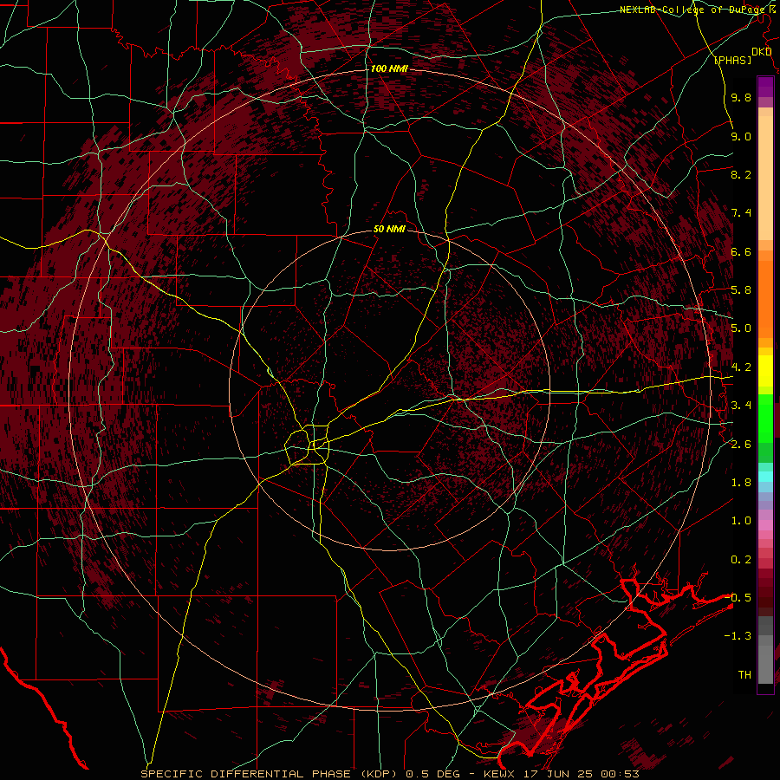780x780 pixels.
Task: Click the TH label on the color scale
Action: pos(744,675)
